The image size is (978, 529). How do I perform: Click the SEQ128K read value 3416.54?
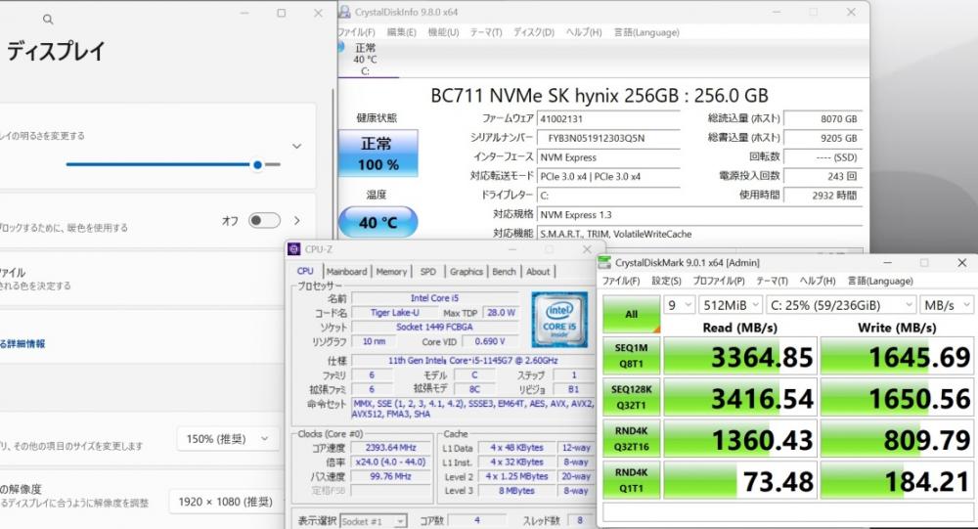click(739, 398)
